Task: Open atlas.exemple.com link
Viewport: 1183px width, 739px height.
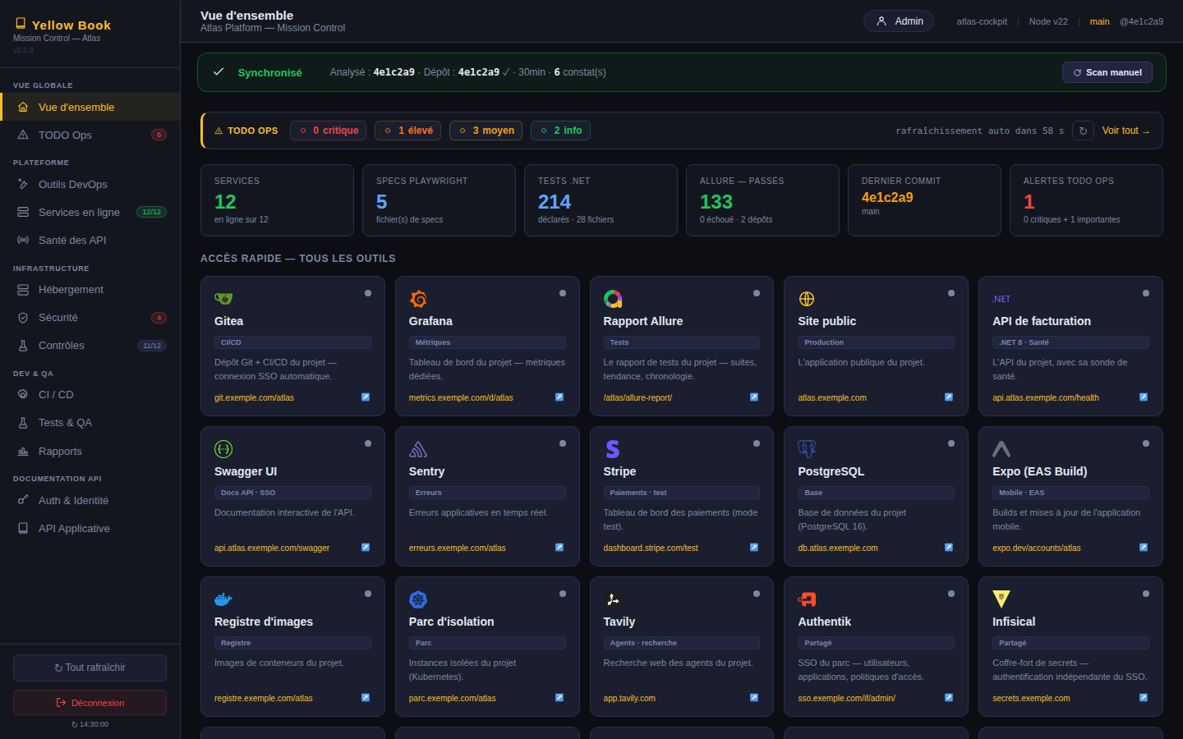Action: point(832,397)
